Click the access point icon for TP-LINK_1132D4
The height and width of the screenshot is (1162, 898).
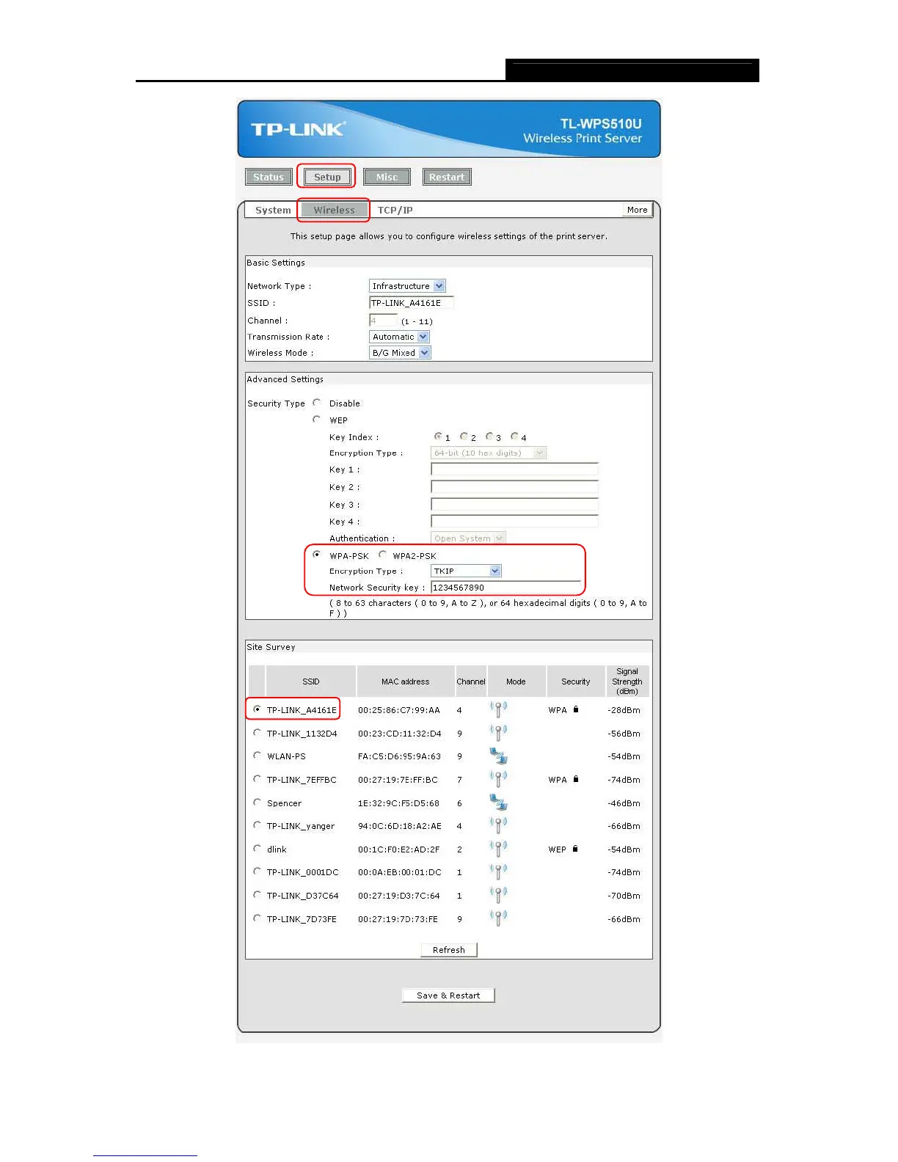pyautogui.click(x=498, y=732)
